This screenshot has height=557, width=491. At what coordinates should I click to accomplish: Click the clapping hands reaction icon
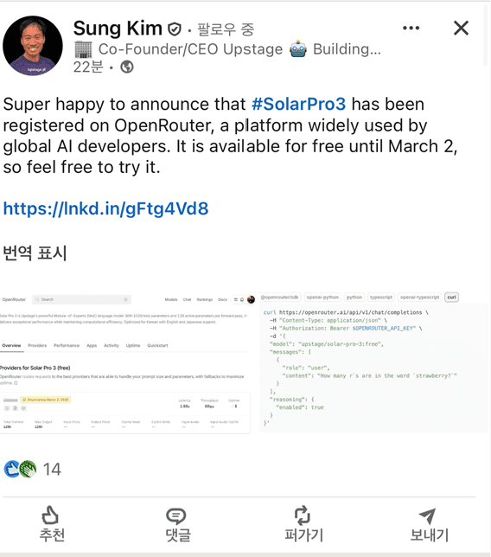tap(28, 469)
